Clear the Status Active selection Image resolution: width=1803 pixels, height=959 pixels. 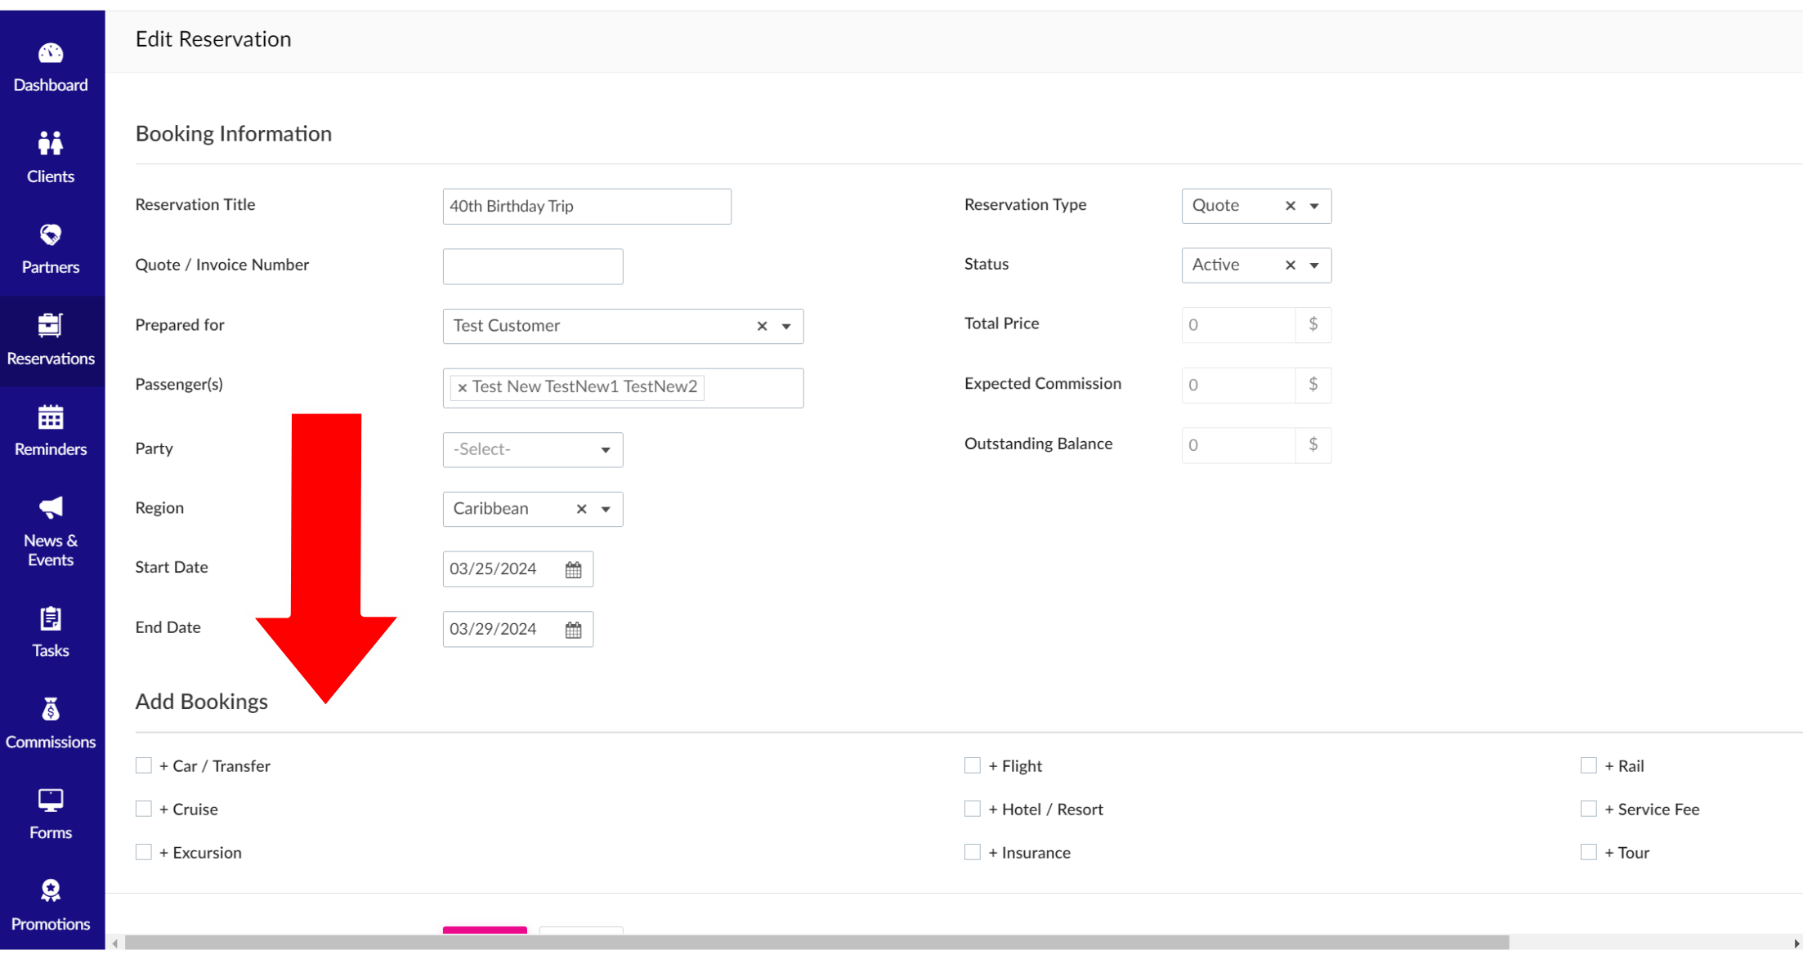(1290, 265)
